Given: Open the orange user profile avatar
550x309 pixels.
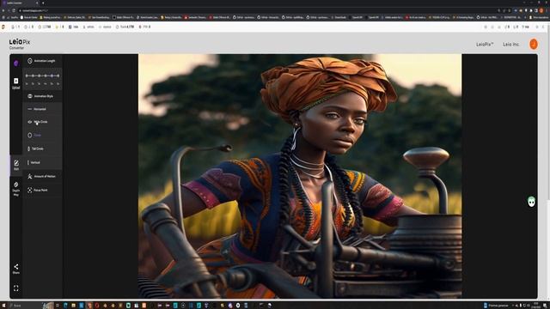Looking at the screenshot, I should pos(534,44).
